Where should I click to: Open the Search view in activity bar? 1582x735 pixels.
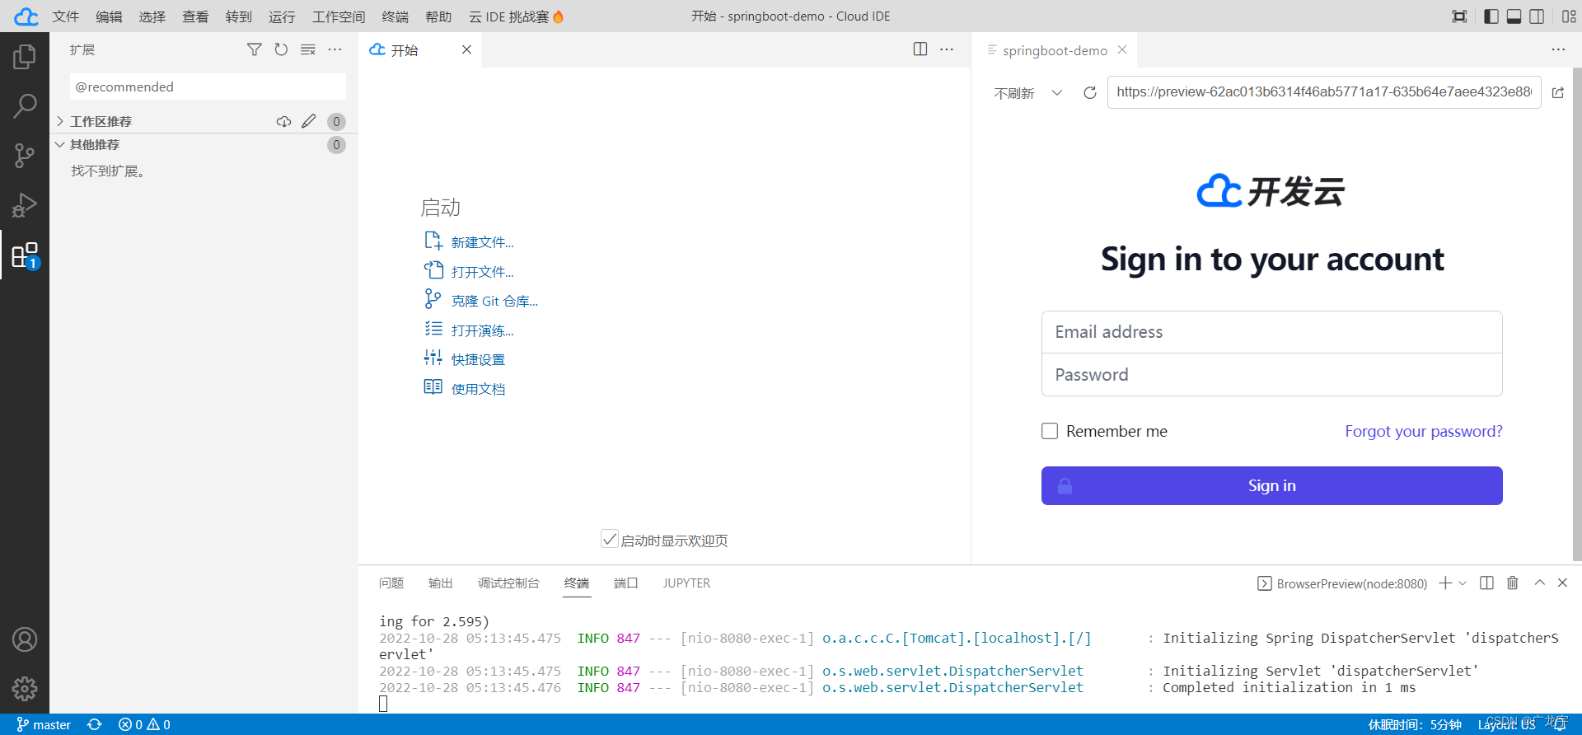pos(25,105)
